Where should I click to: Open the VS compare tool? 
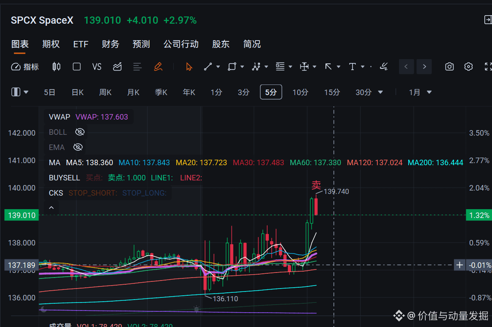(97, 67)
